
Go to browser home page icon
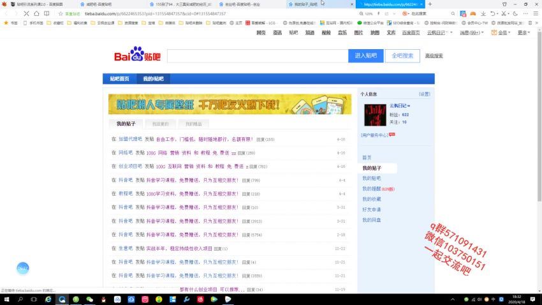click(x=36, y=13)
